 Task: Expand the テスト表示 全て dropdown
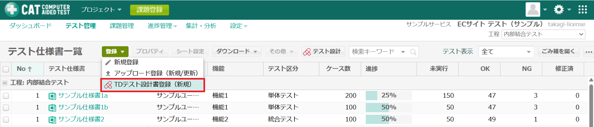click(x=506, y=52)
